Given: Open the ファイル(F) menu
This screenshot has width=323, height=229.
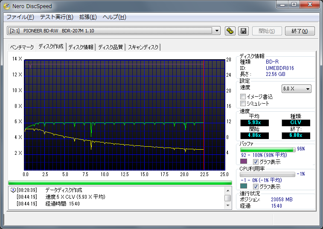Looking at the screenshot, I should click(20, 17).
